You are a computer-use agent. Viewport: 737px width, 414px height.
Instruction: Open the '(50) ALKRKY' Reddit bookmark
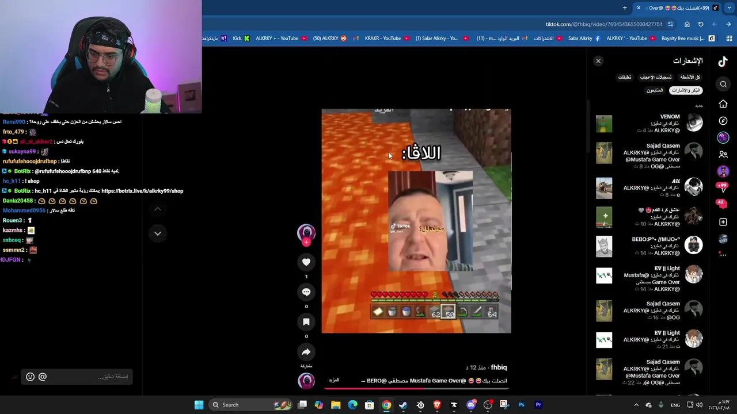330,39
